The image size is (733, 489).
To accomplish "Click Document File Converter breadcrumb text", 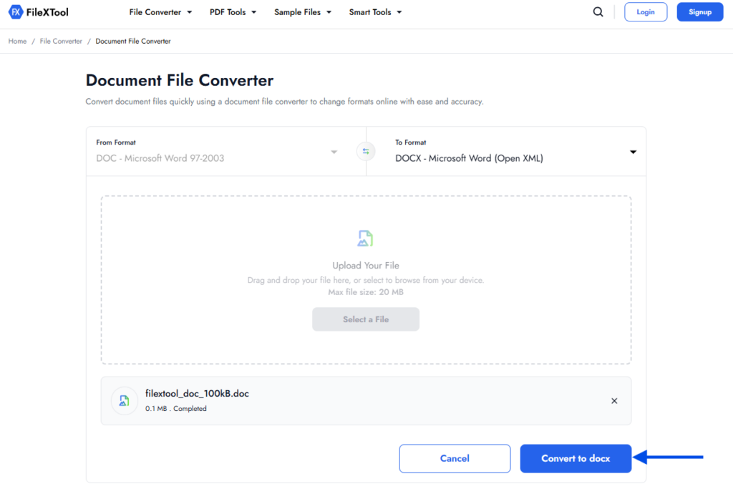I will (x=132, y=41).
